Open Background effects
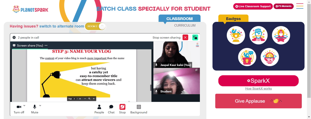 pyautogui.click(x=139, y=109)
